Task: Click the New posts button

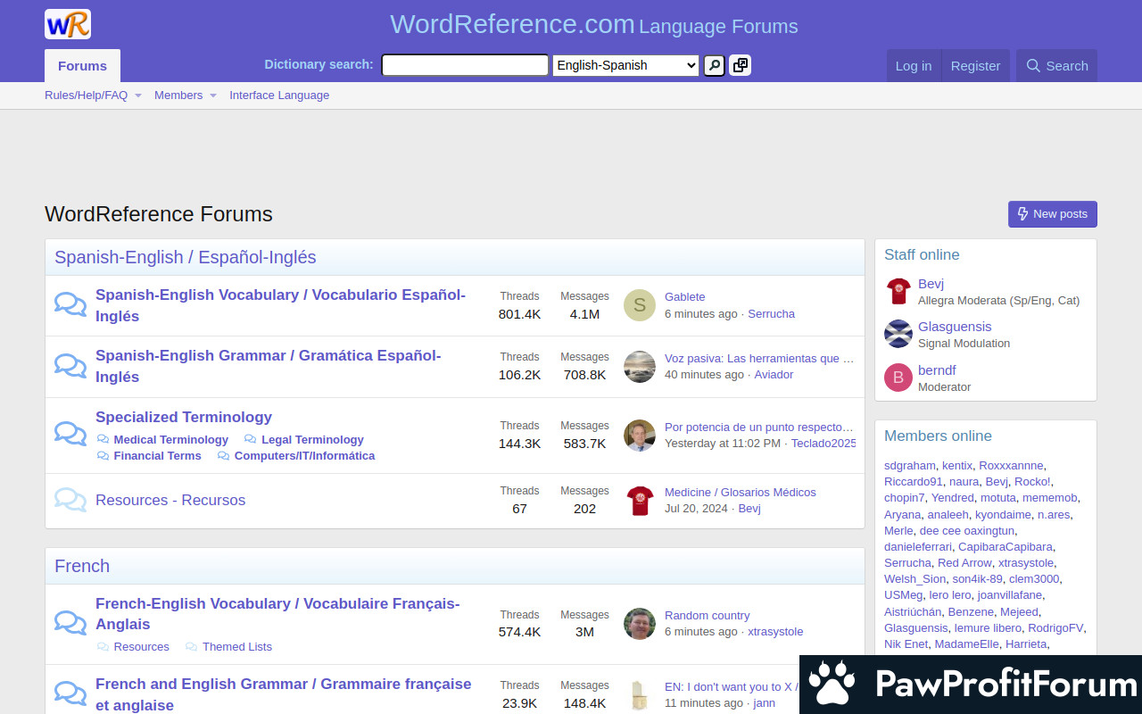Action: [x=1053, y=214]
